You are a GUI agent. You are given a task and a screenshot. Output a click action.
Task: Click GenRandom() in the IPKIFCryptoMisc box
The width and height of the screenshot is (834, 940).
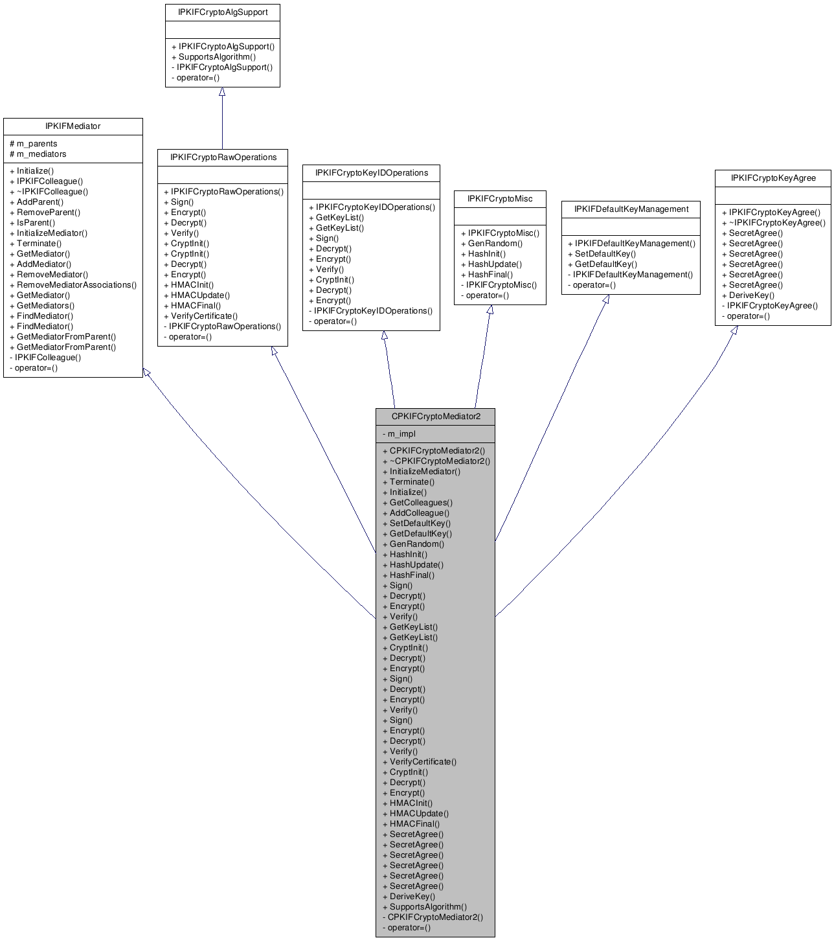click(x=492, y=244)
